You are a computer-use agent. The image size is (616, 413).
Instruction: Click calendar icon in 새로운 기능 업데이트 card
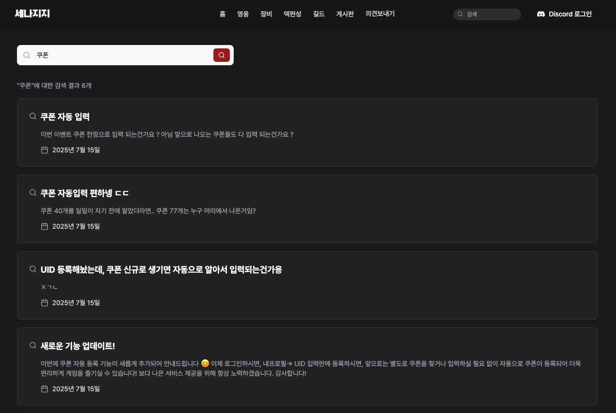pyautogui.click(x=45, y=389)
